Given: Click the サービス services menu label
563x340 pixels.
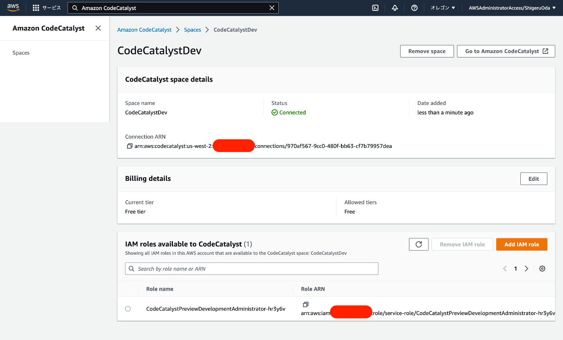Looking at the screenshot, I should coord(51,8).
